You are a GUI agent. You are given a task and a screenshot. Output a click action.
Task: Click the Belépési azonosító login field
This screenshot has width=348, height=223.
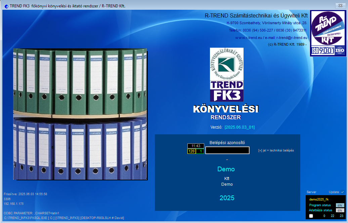pyautogui.click(x=227, y=150)
